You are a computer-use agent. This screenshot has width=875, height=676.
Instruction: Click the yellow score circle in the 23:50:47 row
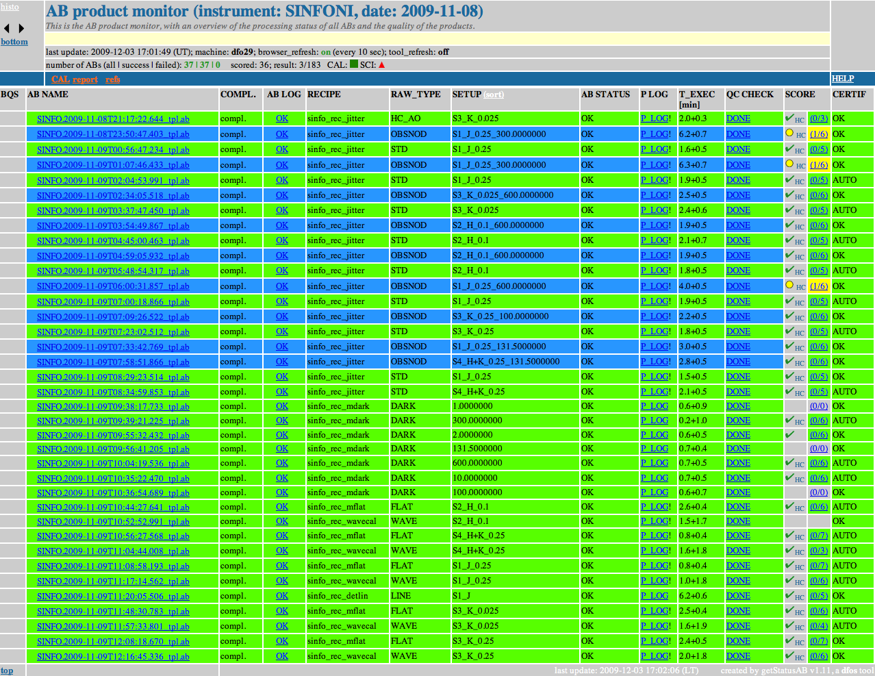pos(789,134)
